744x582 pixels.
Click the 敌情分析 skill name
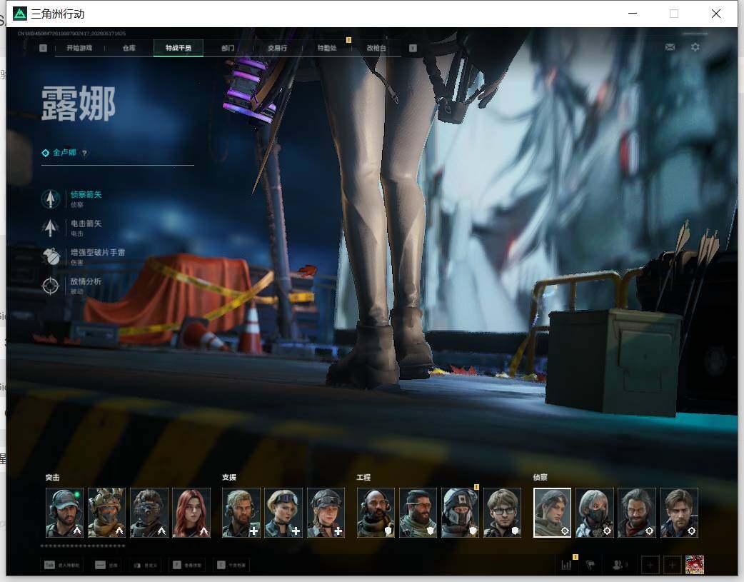pyautogui.click(x=86, y=281)
